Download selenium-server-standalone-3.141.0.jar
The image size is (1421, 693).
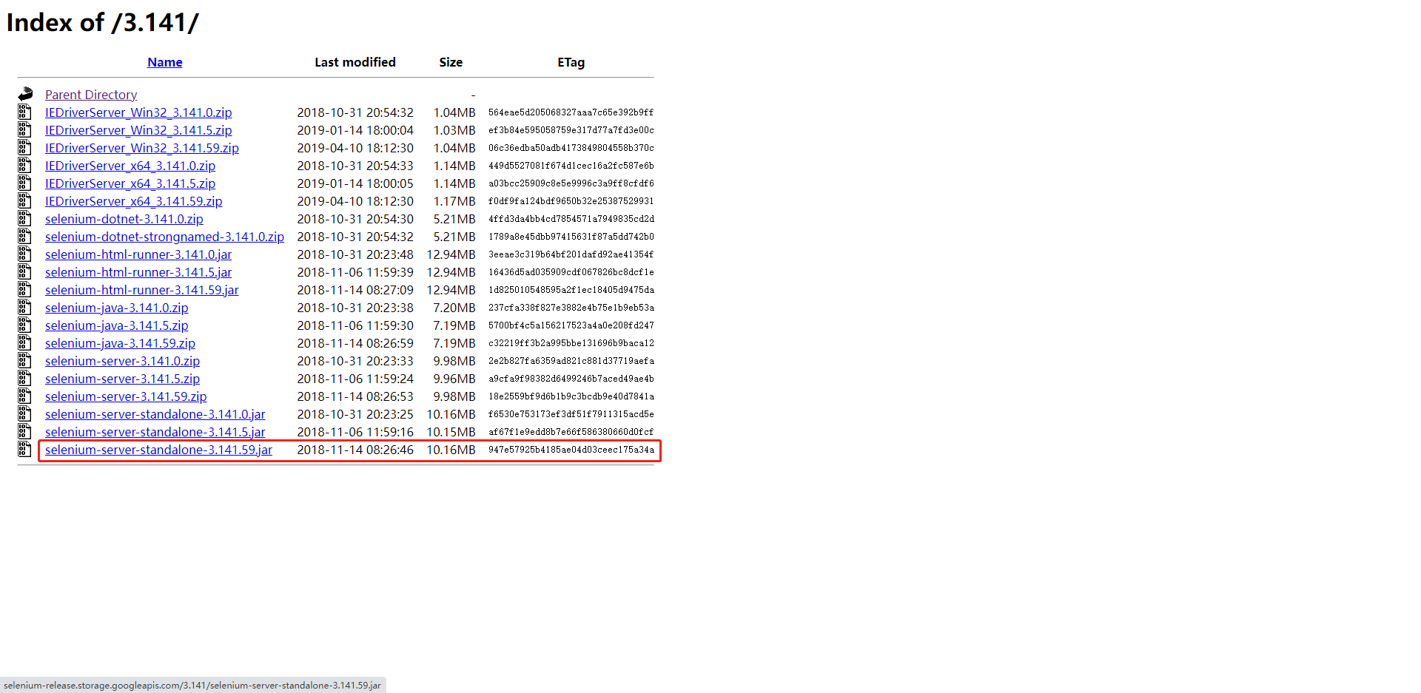(x=155, y=414)
